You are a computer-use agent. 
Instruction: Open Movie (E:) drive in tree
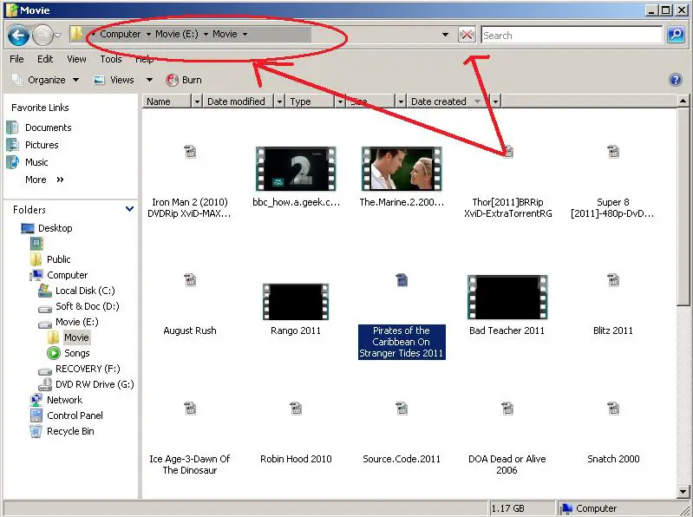(77, 322)
